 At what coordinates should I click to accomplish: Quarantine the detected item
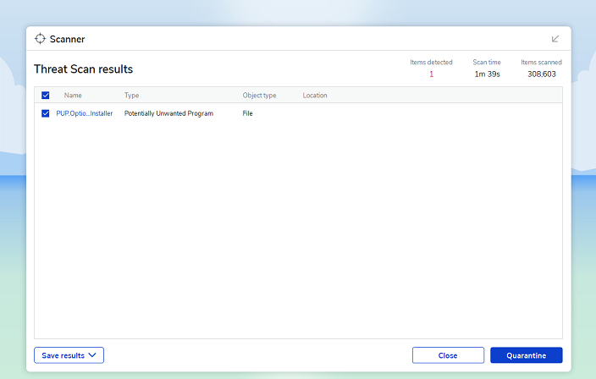click(x=526, y=355)
